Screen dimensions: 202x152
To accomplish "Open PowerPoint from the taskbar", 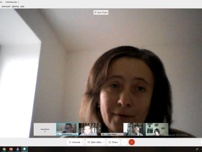I will click(11, 149).
